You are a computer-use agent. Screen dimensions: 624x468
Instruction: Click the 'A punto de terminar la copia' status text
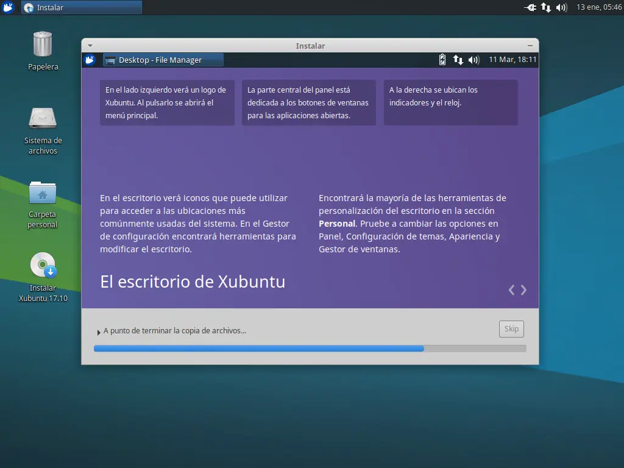[175, 331]
